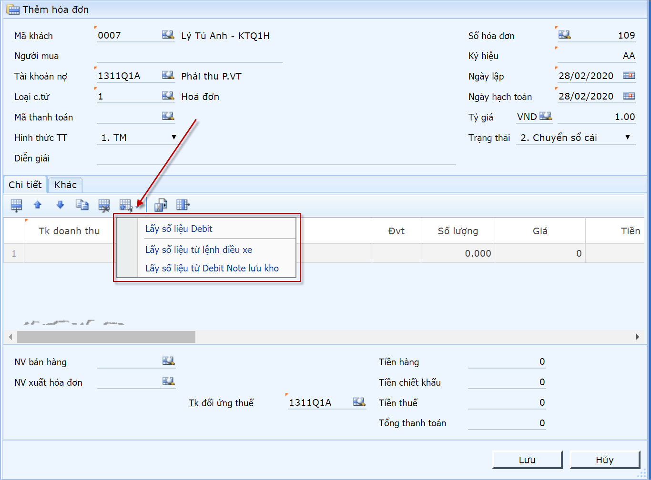This screenshot has height=480, width=651.
Task: Move the detail row down with the down arrow
Action: pyautogui.click(x=60, y=205)
